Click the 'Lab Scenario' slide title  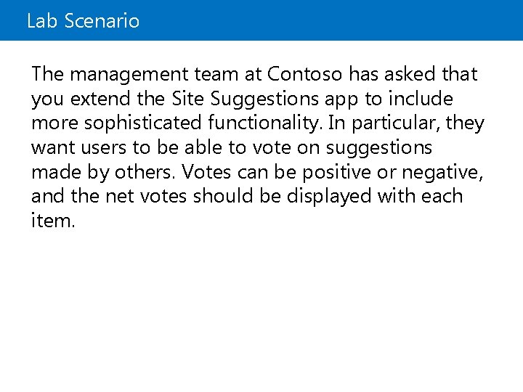83,20
